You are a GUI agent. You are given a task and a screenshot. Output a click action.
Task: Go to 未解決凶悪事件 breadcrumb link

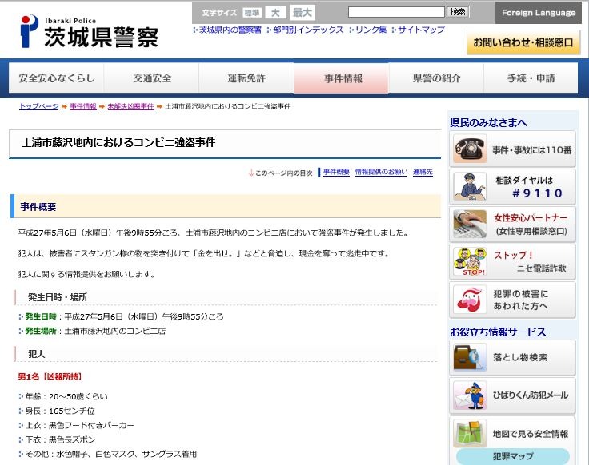click(130, 106)
